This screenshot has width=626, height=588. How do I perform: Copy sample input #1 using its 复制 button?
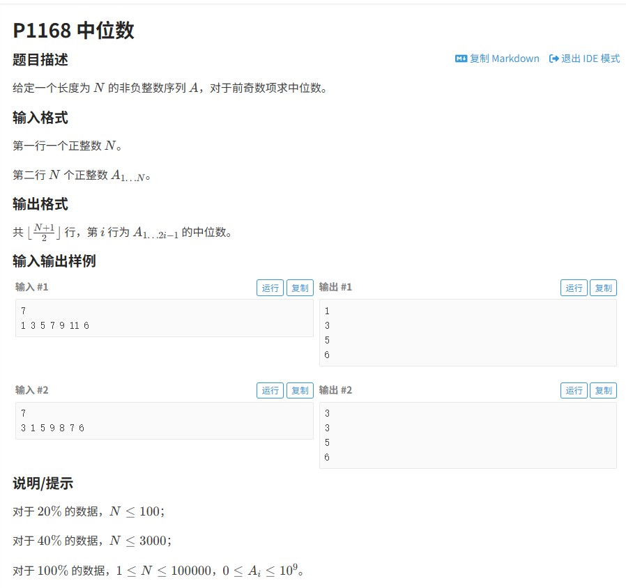click(x=300, y=287)
